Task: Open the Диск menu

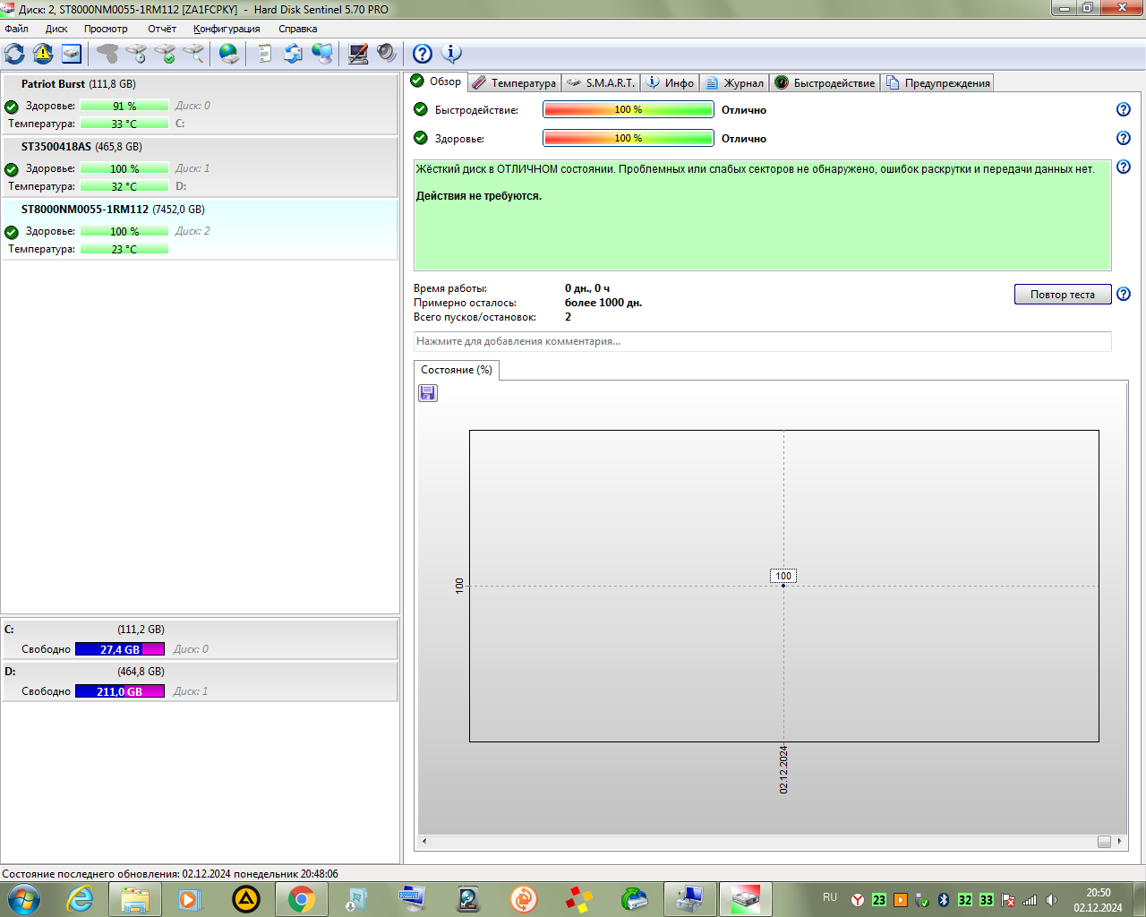Action: click(56, 29)
